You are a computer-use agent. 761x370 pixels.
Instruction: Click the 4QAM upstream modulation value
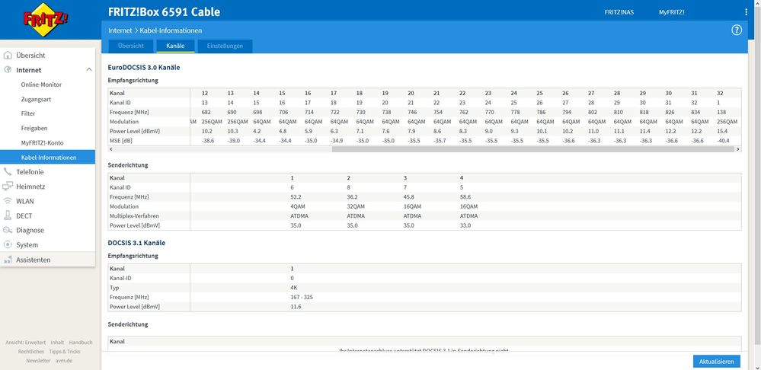tap(298, 206)
